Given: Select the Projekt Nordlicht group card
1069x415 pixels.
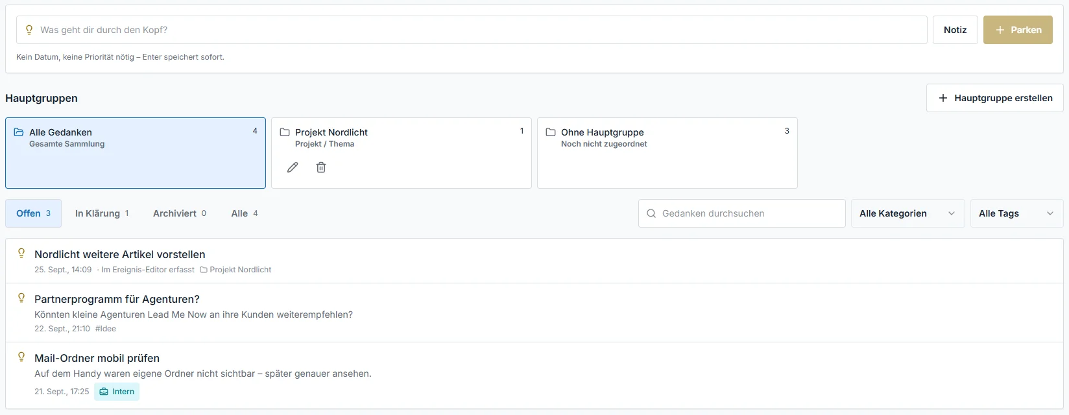Looking at the screenshot, I should tap(402, 153).
